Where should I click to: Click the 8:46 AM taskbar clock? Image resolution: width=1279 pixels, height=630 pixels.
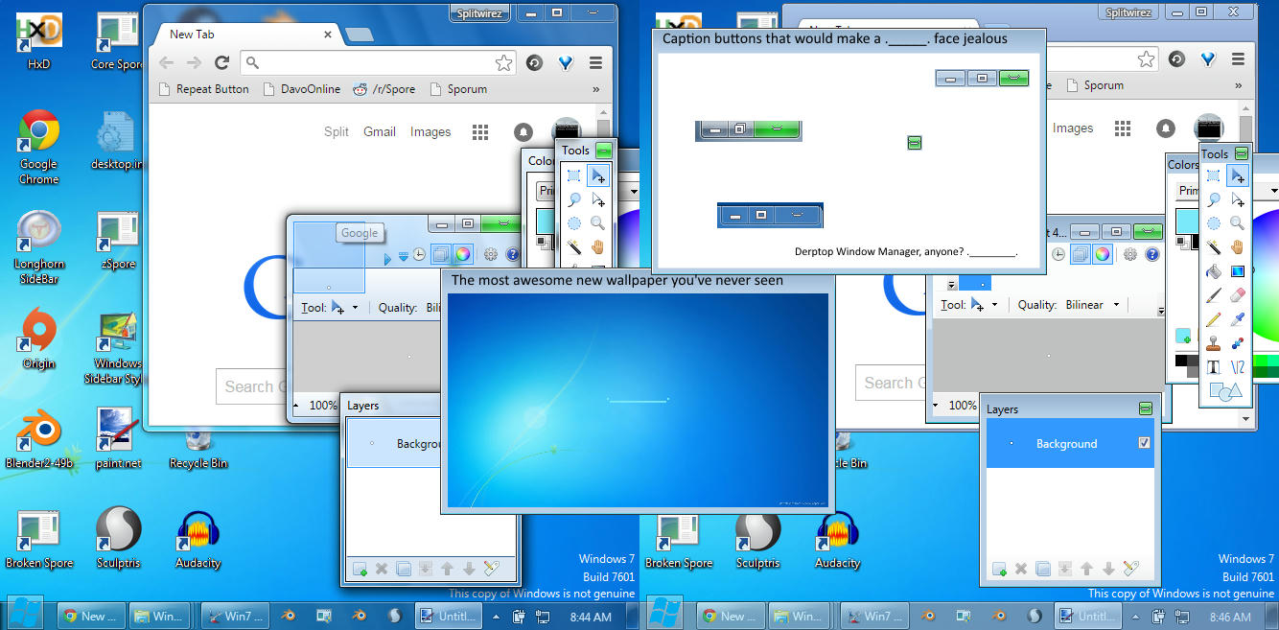[1229, 617]
